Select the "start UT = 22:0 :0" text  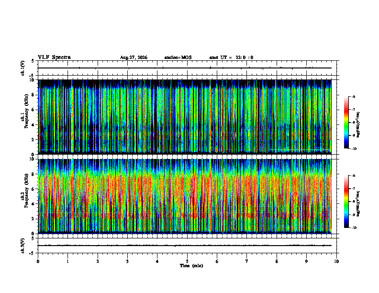click(231, 57)
